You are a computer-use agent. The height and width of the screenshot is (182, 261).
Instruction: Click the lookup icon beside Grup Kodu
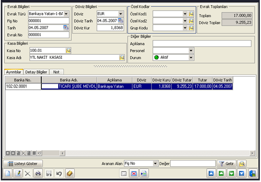(x=191, y=28)
